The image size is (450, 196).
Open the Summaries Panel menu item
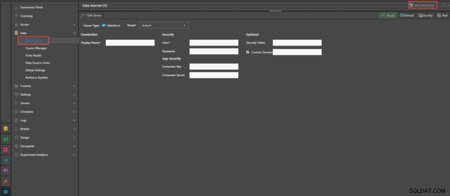(x=31, y=7)
